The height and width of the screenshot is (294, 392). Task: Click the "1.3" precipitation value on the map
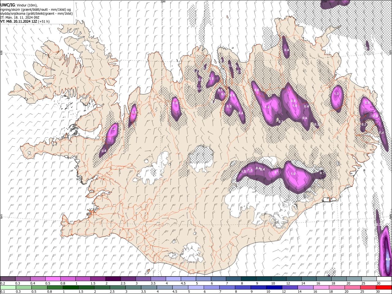(x=337, y=94)
